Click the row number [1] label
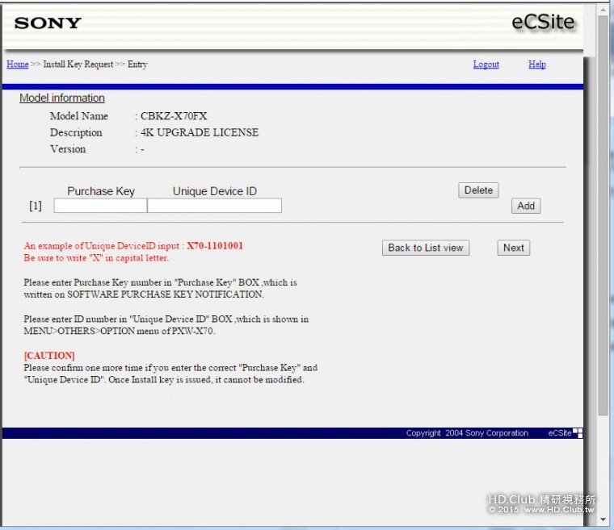614x530 pixels. 36,206
